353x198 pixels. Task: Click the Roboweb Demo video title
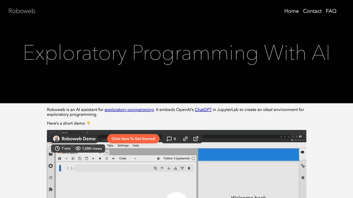[78, 139]
